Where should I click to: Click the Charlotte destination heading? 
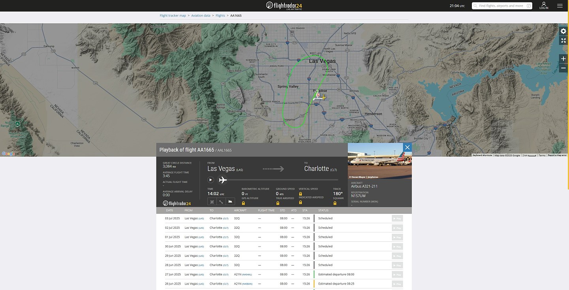tap(320, 169)
